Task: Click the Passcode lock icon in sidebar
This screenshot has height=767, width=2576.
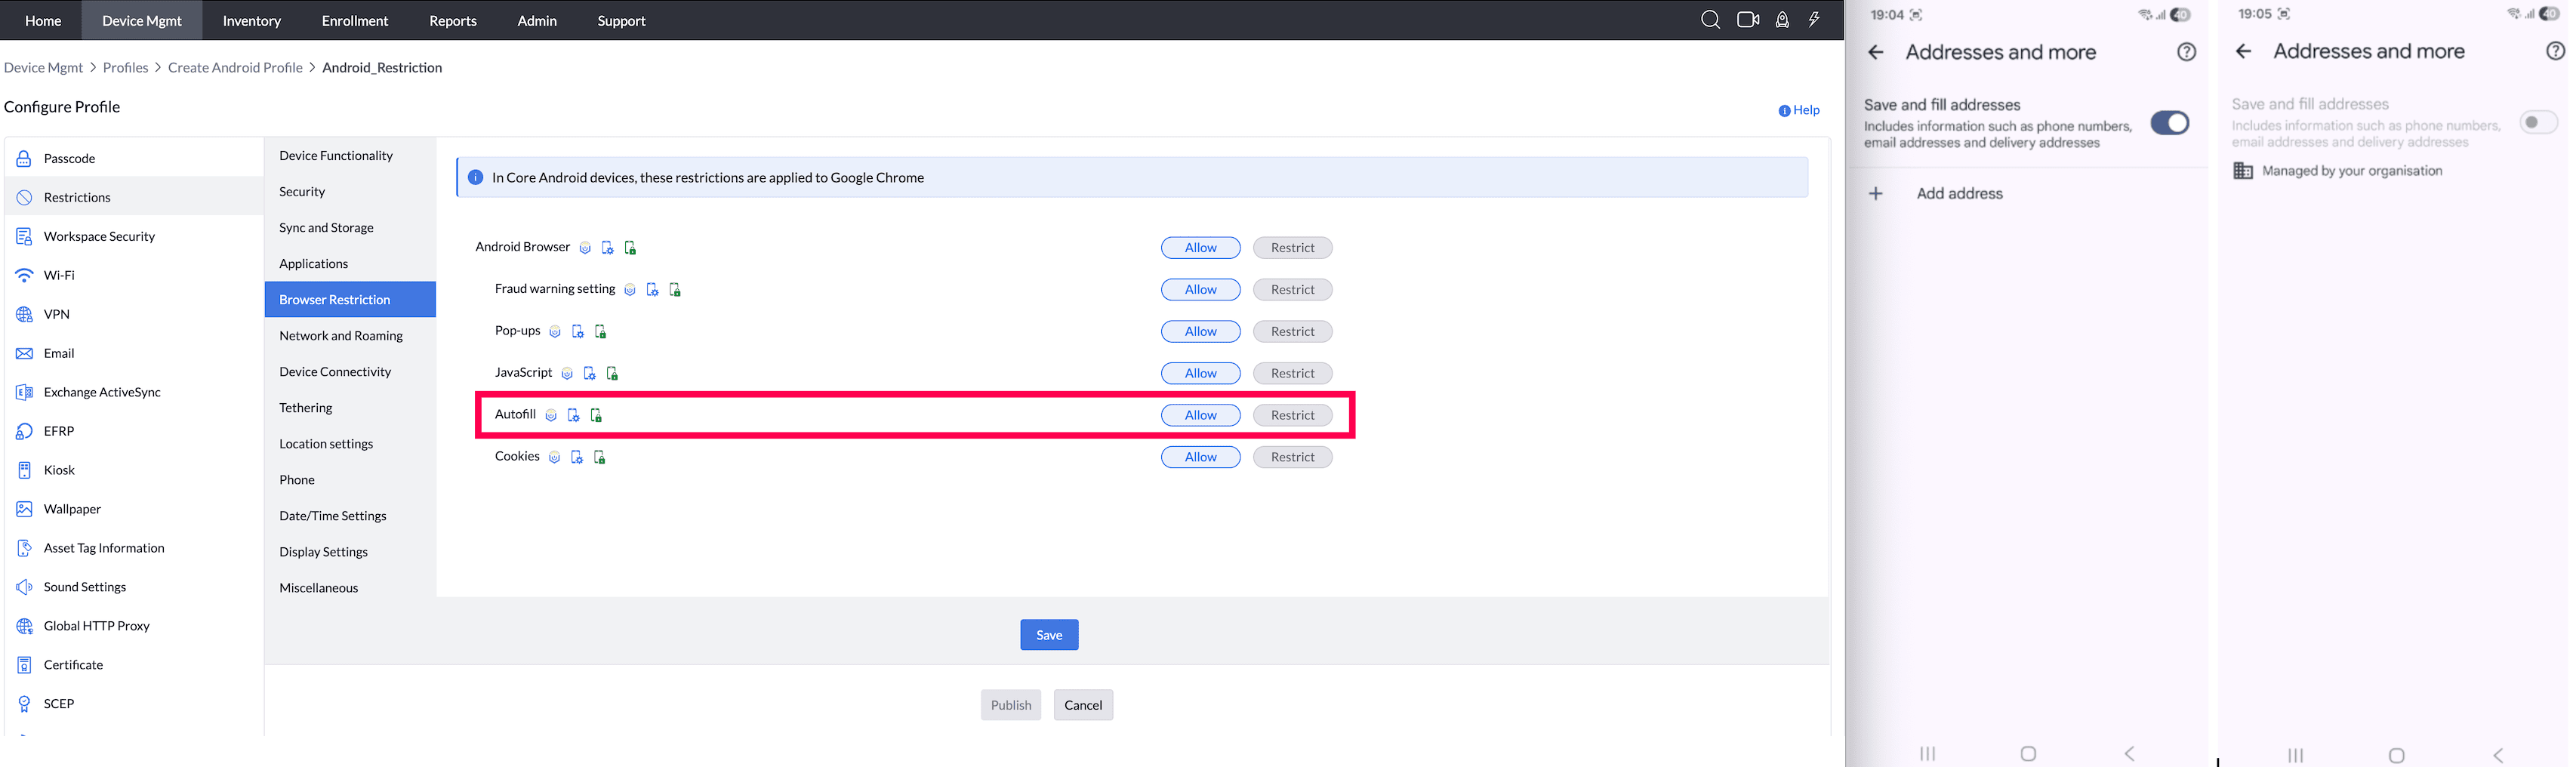Action: 24,159
